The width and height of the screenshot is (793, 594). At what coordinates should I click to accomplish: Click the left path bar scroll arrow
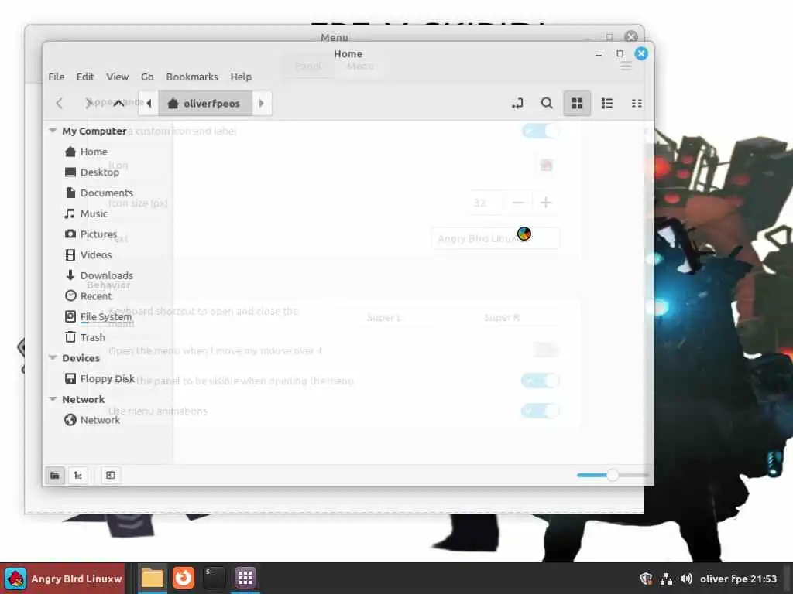click(x=149, y=103)
